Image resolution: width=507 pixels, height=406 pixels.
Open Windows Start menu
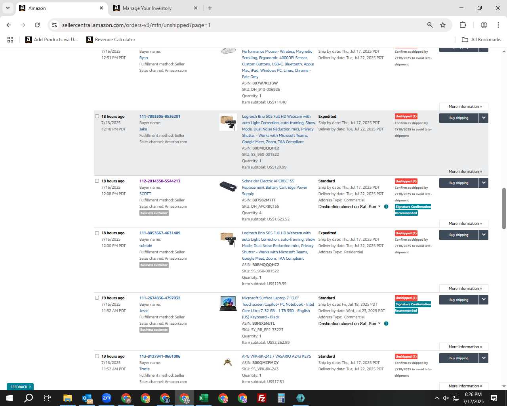(x=10, y=398)
